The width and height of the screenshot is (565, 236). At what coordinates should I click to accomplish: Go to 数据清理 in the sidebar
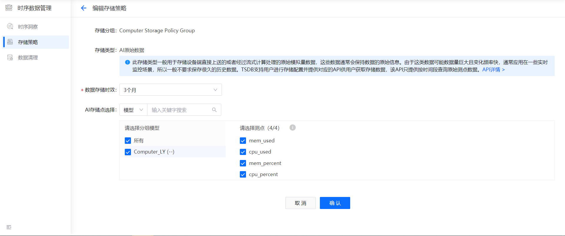pos(35,58)
